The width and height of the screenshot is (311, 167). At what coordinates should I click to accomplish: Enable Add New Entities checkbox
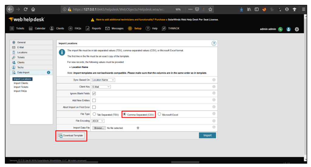tap(94, 101)
